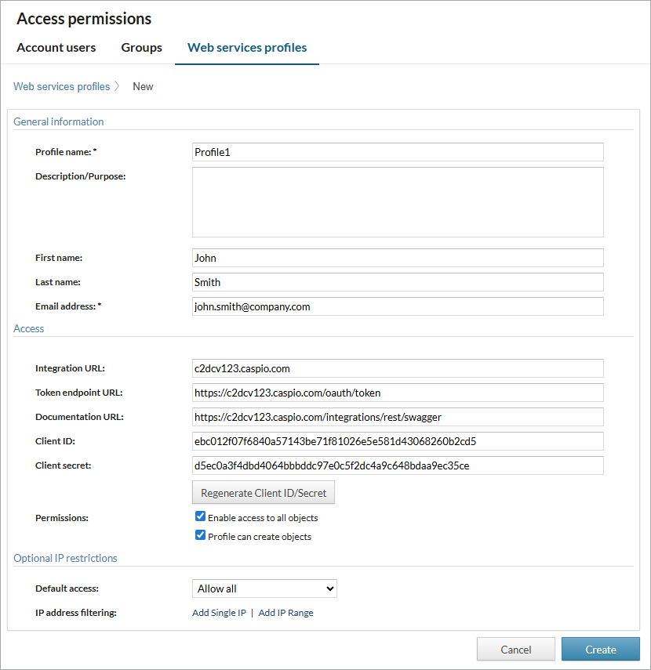Click the Create button
The image size is (651, 670).
(x=600, y=649)
